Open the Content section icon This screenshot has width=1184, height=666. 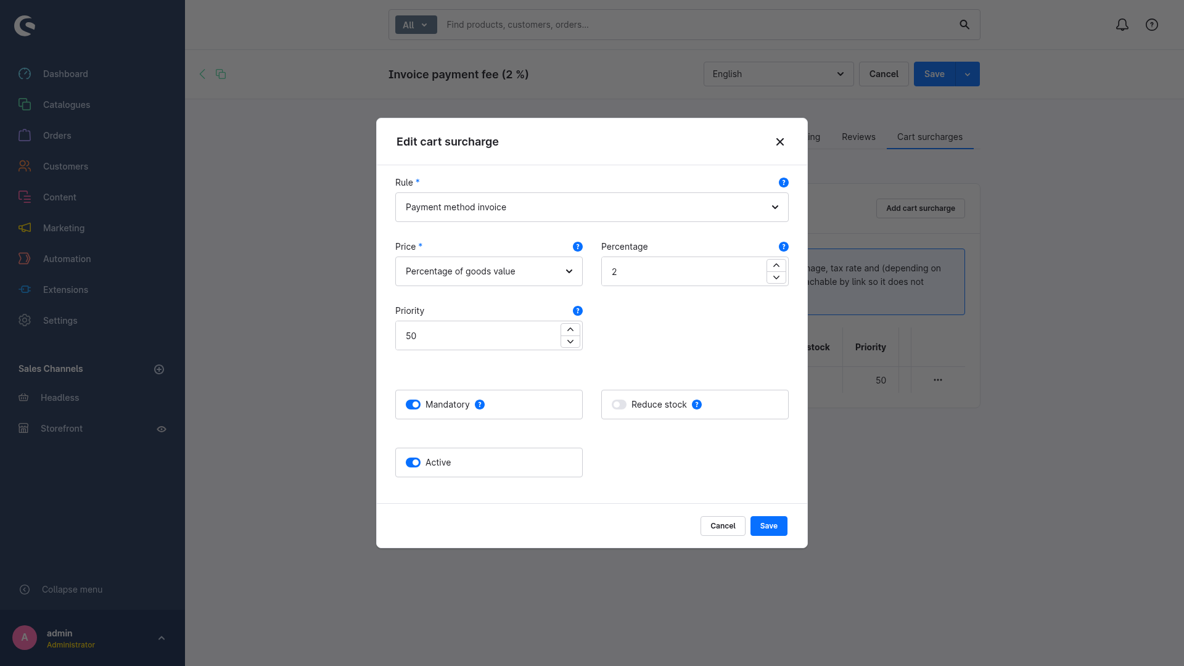pos(25,197)
